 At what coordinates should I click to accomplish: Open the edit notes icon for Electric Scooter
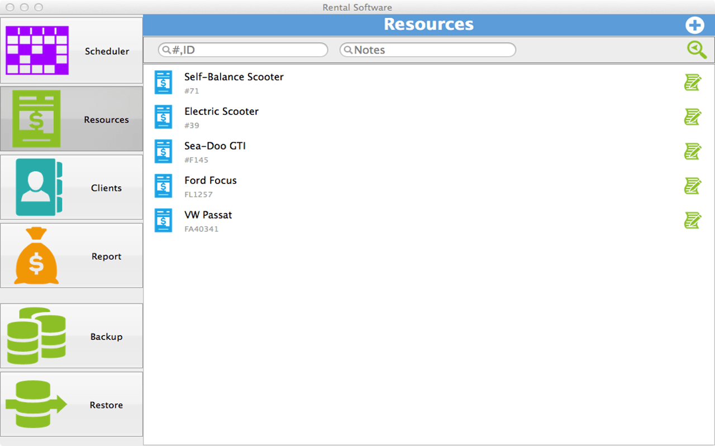693,117
